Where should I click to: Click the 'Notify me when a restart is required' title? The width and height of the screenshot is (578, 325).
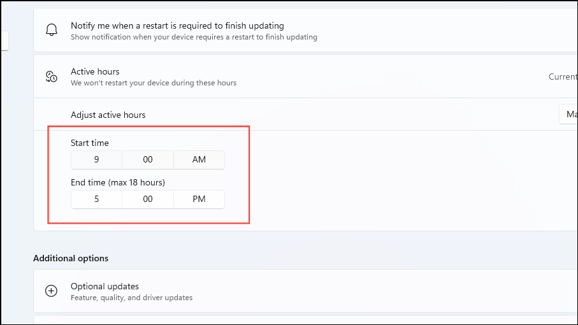point(177,25)
